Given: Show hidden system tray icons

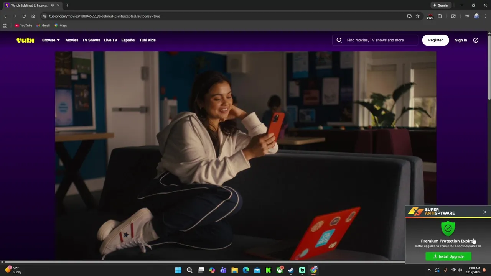Looking at the screenshot, I should pyautogui.click(x=429, y=270).
